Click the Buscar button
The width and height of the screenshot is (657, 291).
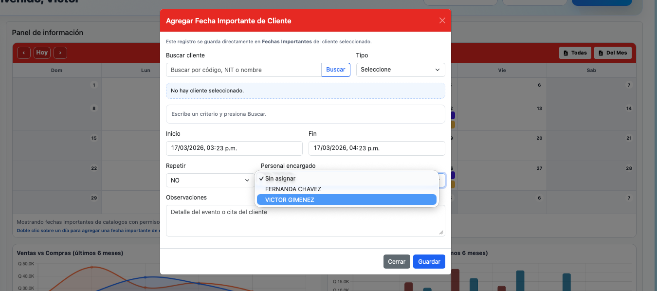(x=336, y=70)
